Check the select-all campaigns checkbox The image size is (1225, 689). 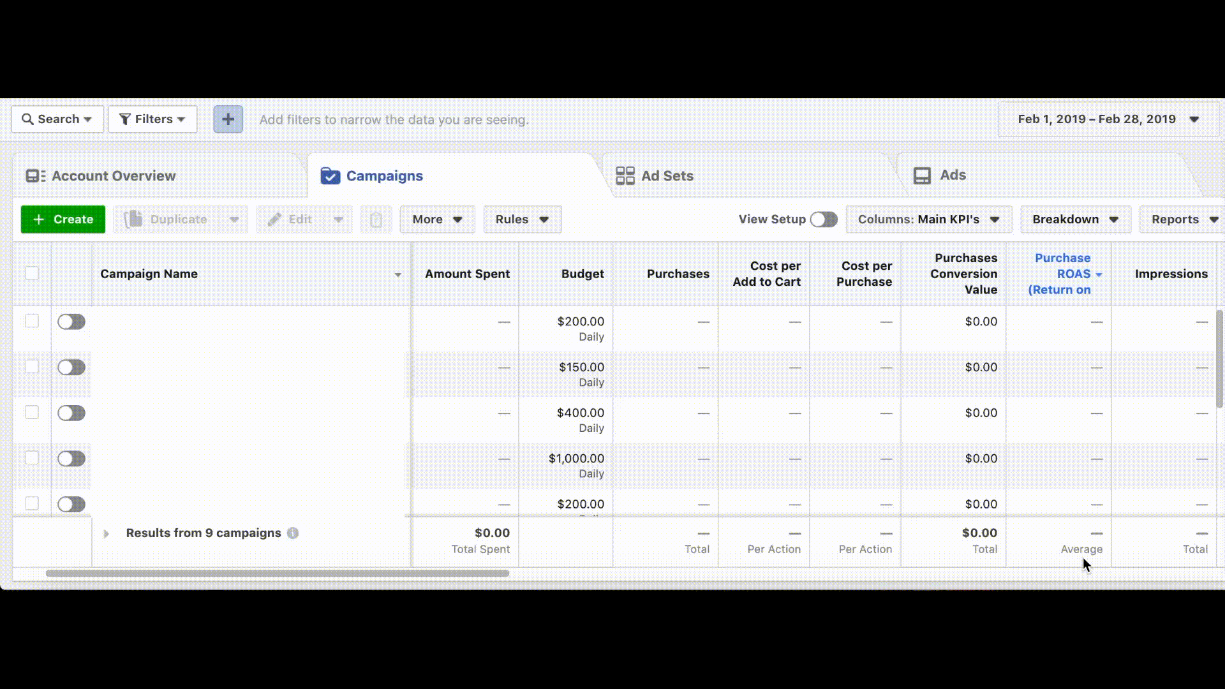pos(32,274)
